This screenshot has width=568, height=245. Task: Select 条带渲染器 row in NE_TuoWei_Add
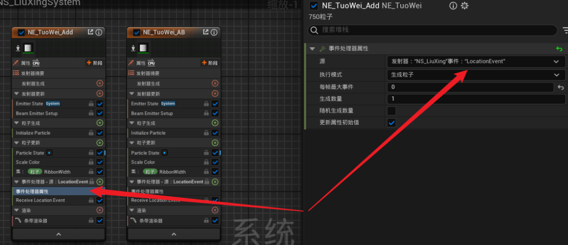[59, 220]
